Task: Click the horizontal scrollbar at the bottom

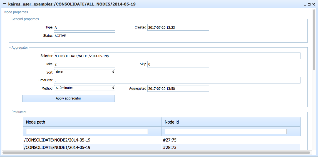Action: pyautogui.click(x=156, y=152)
